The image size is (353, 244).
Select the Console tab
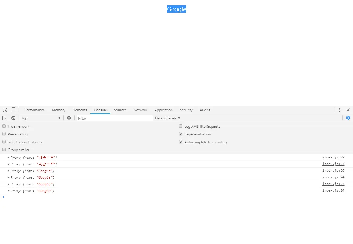coord(100,110)
